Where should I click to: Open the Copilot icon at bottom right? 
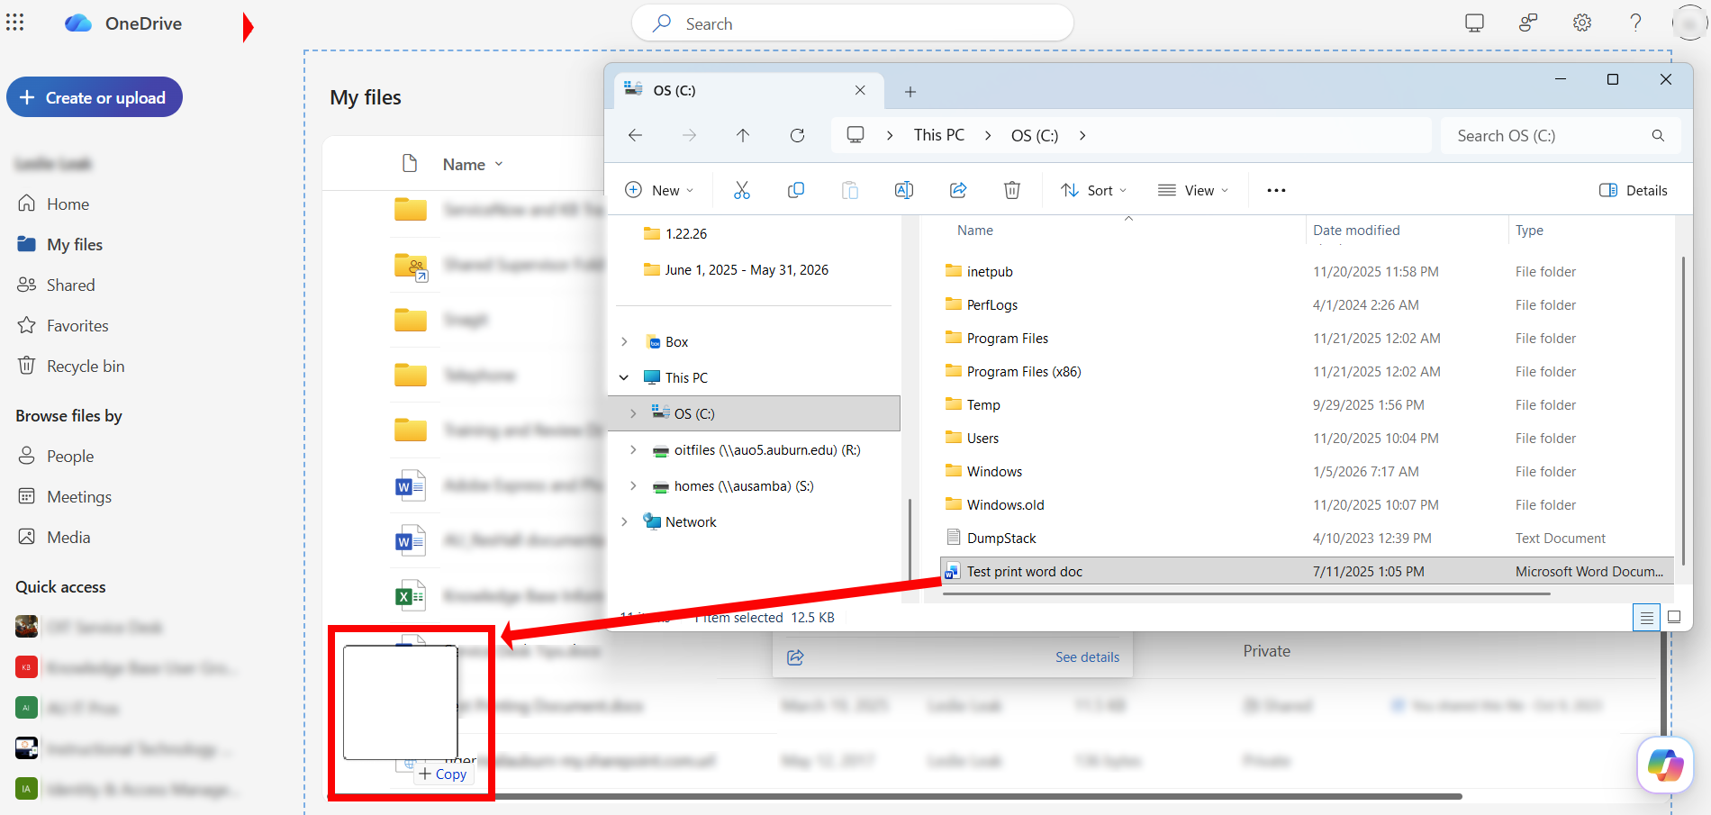click(x=1665, y=765)
